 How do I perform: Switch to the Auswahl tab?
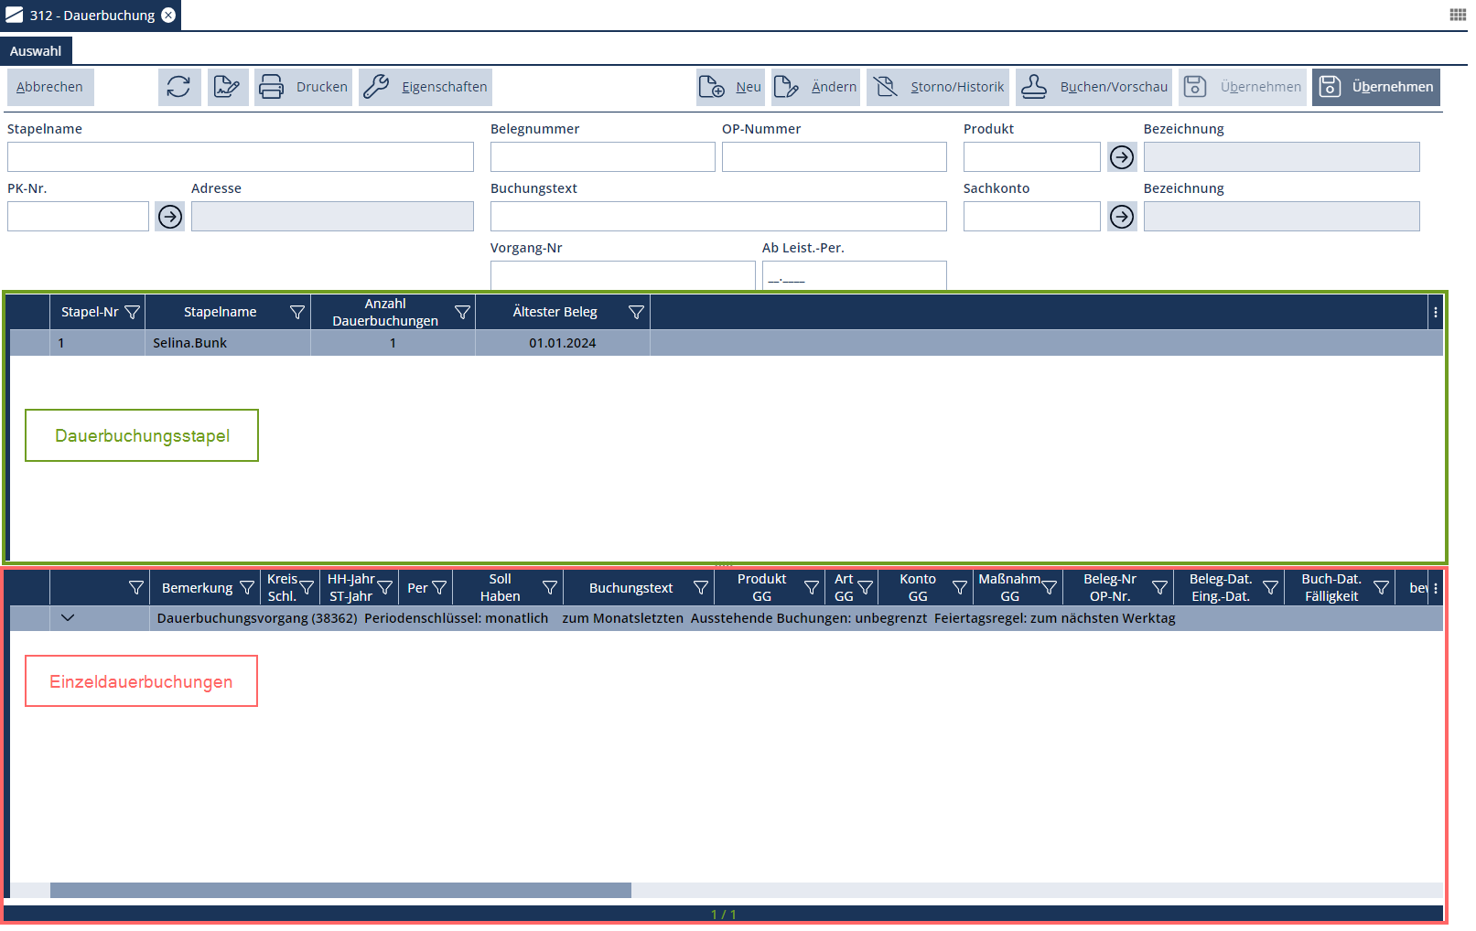(36, 51)
